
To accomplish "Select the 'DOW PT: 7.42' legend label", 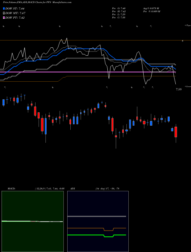I will (x=15, y=18).
